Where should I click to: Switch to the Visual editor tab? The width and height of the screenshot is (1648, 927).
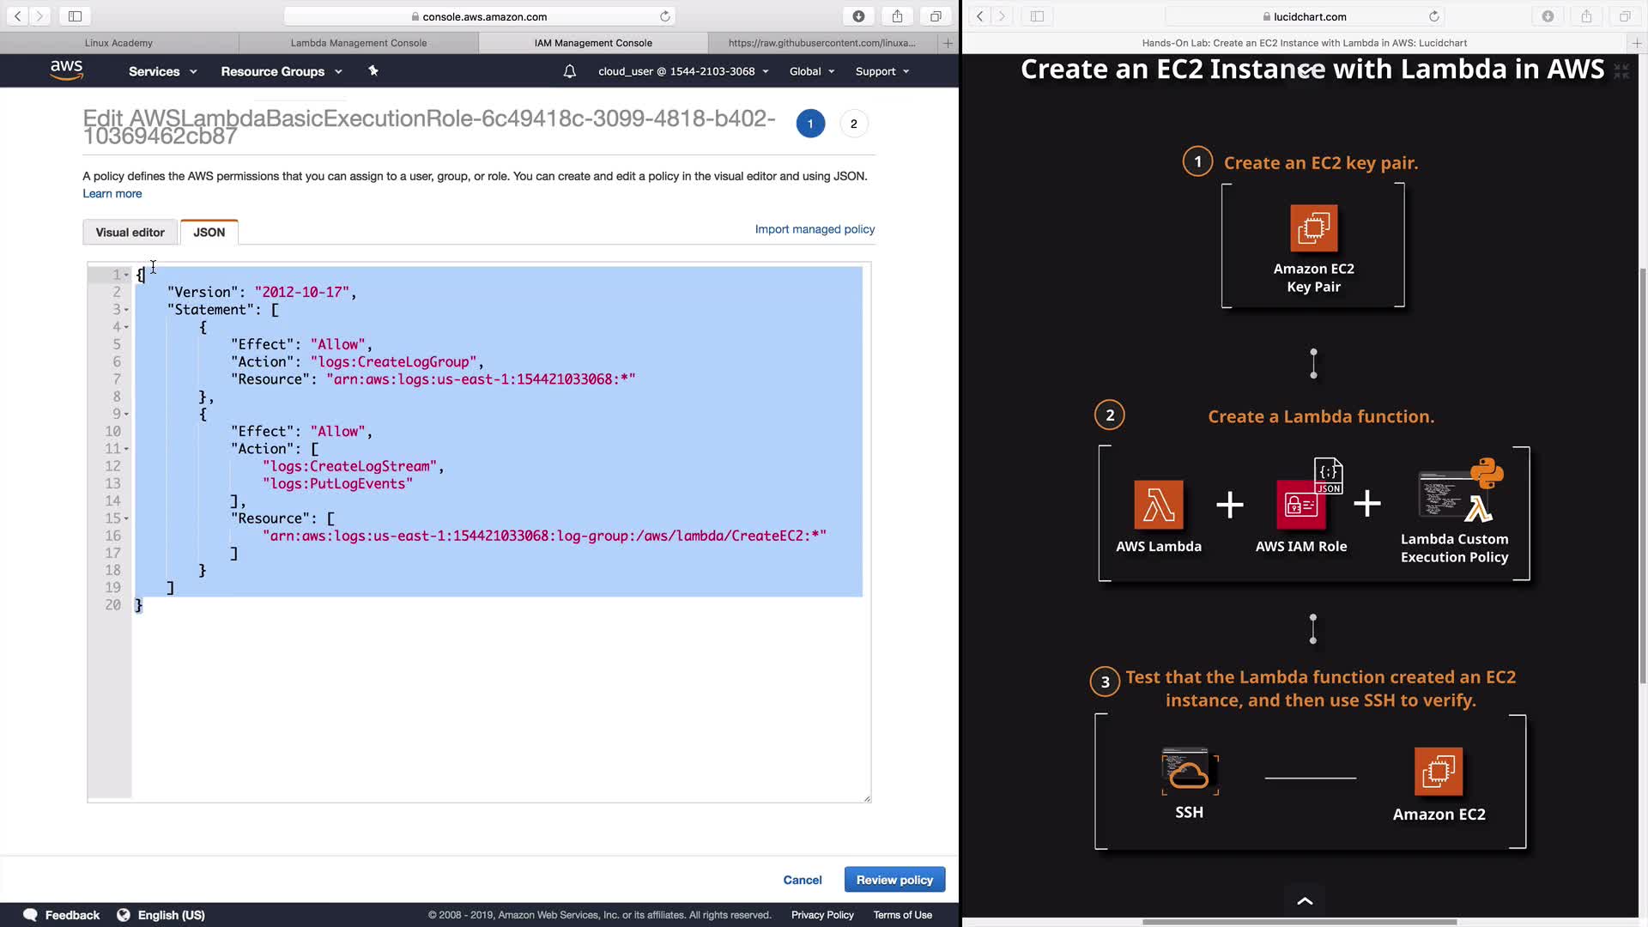pos(130,232)
